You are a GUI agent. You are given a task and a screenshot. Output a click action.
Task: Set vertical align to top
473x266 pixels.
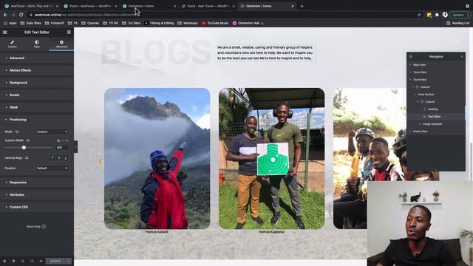click(x=52, y=157)
